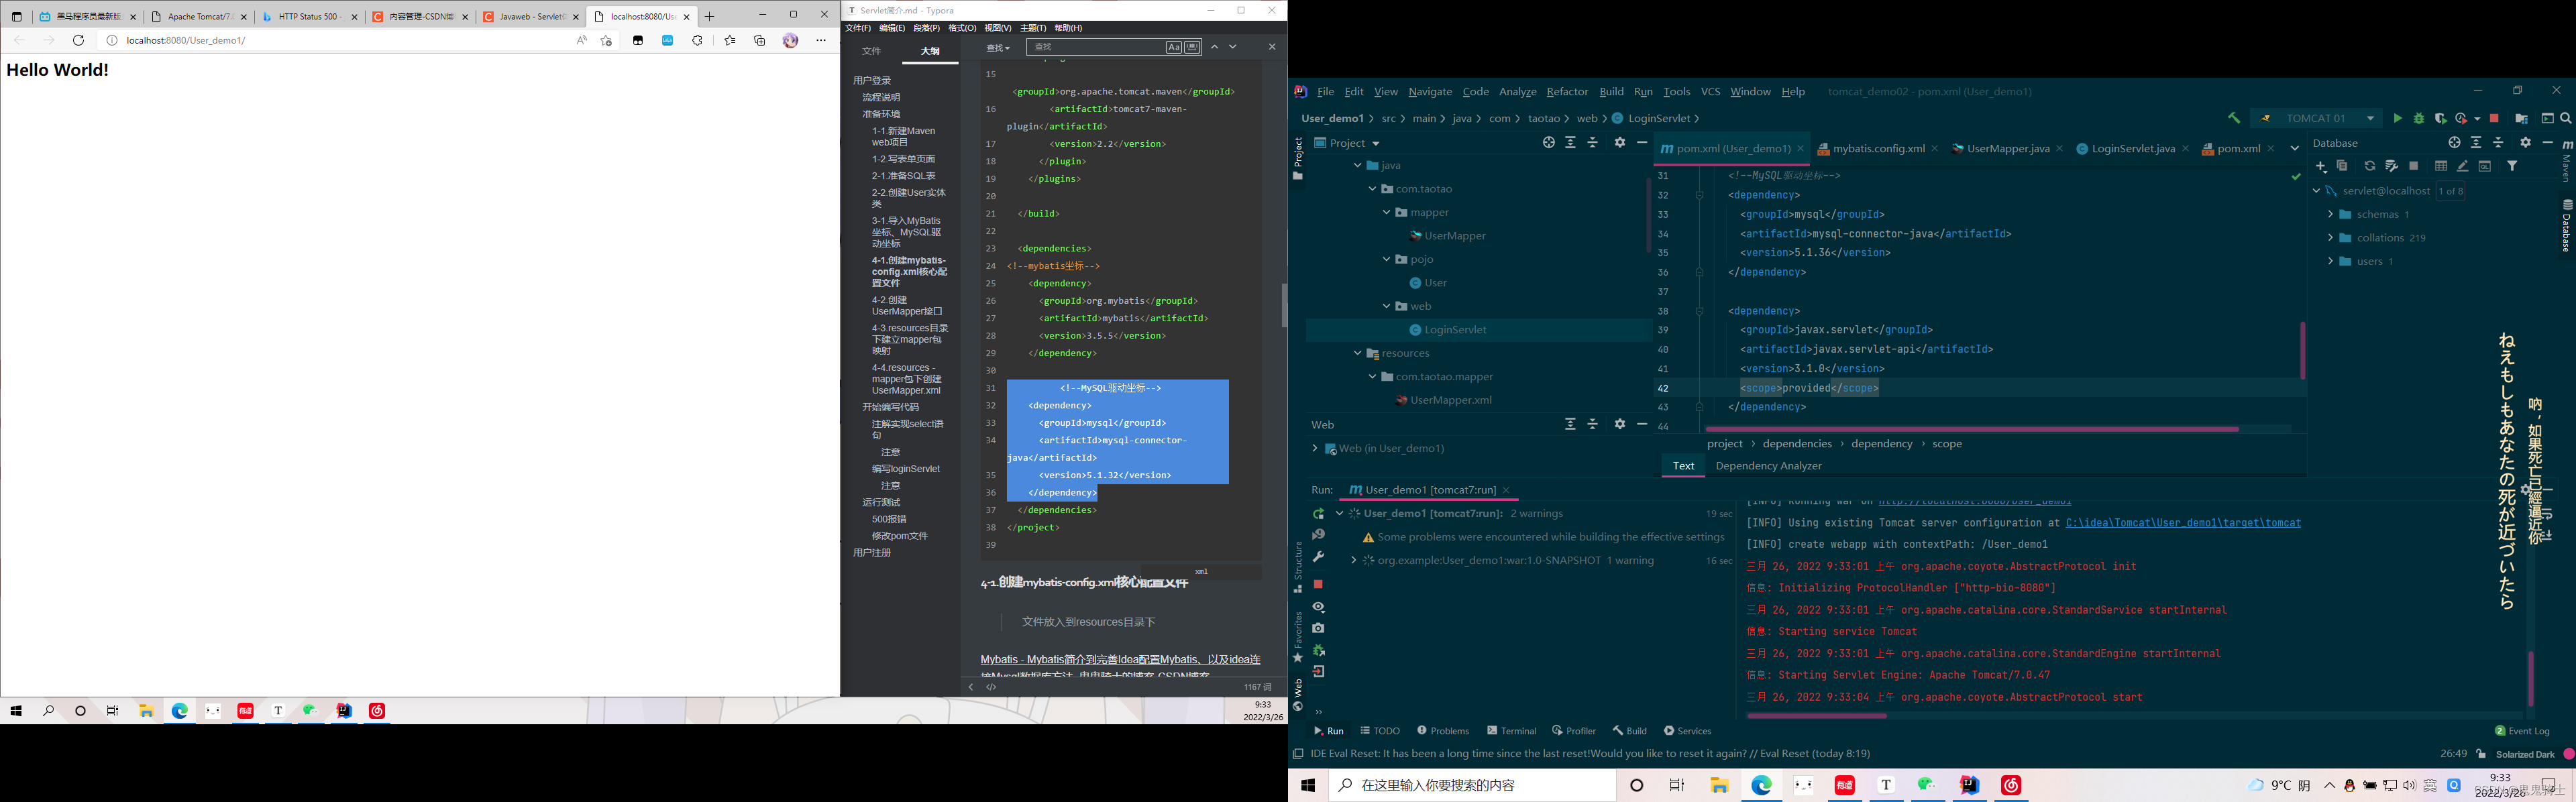
Task: Toggle the Match Case option in Typora search
Action: click(x=1174, y=47)
